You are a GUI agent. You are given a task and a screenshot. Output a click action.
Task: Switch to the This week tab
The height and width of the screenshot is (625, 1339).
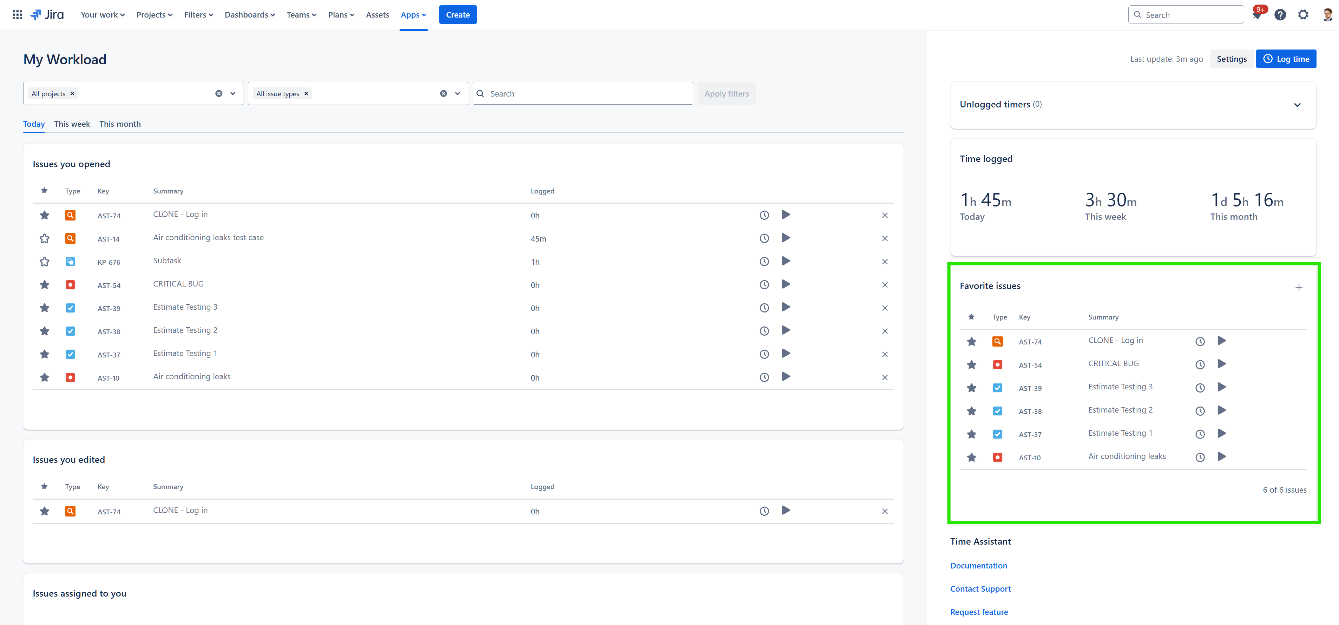click(x=72, y=124)
